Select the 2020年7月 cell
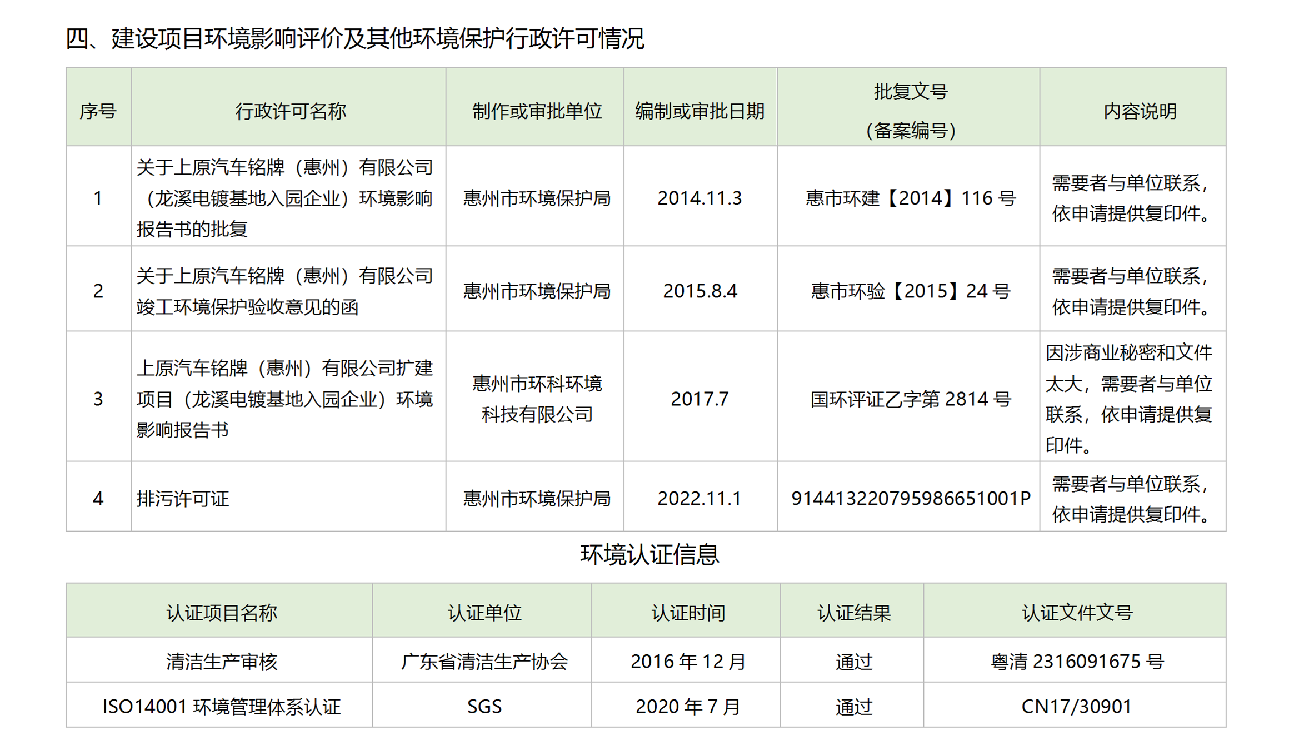Viewport: 1299px width, 755px height. [x=686, y=705]
